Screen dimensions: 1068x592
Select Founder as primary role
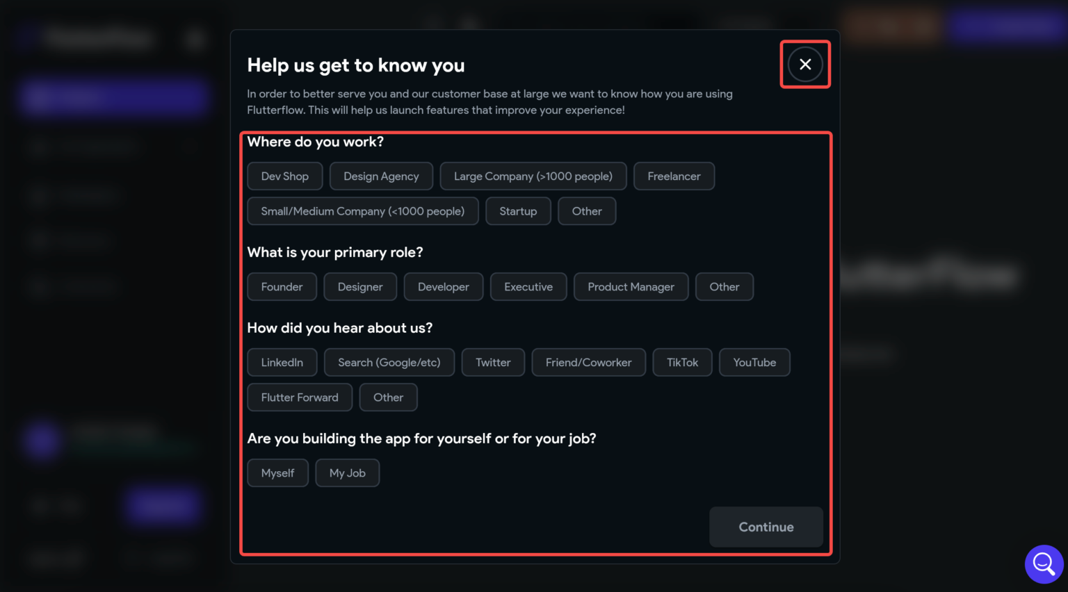282,287
